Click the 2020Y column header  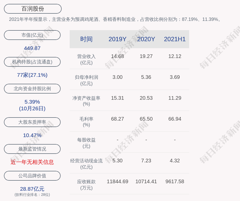[146, 39]
